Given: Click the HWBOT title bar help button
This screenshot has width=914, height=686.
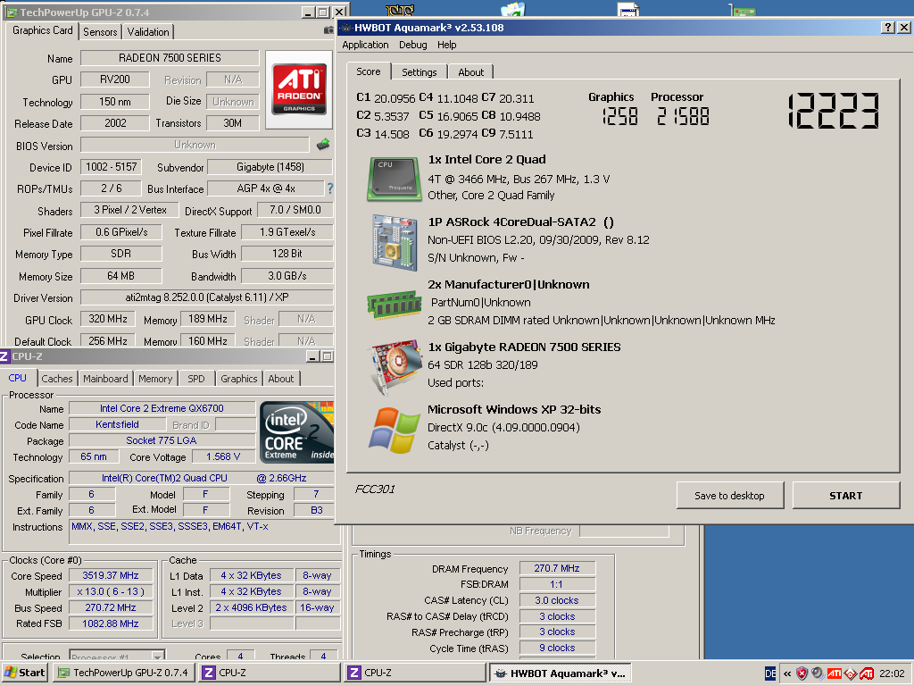Looking at the screenshot, I should pos(888,28).
